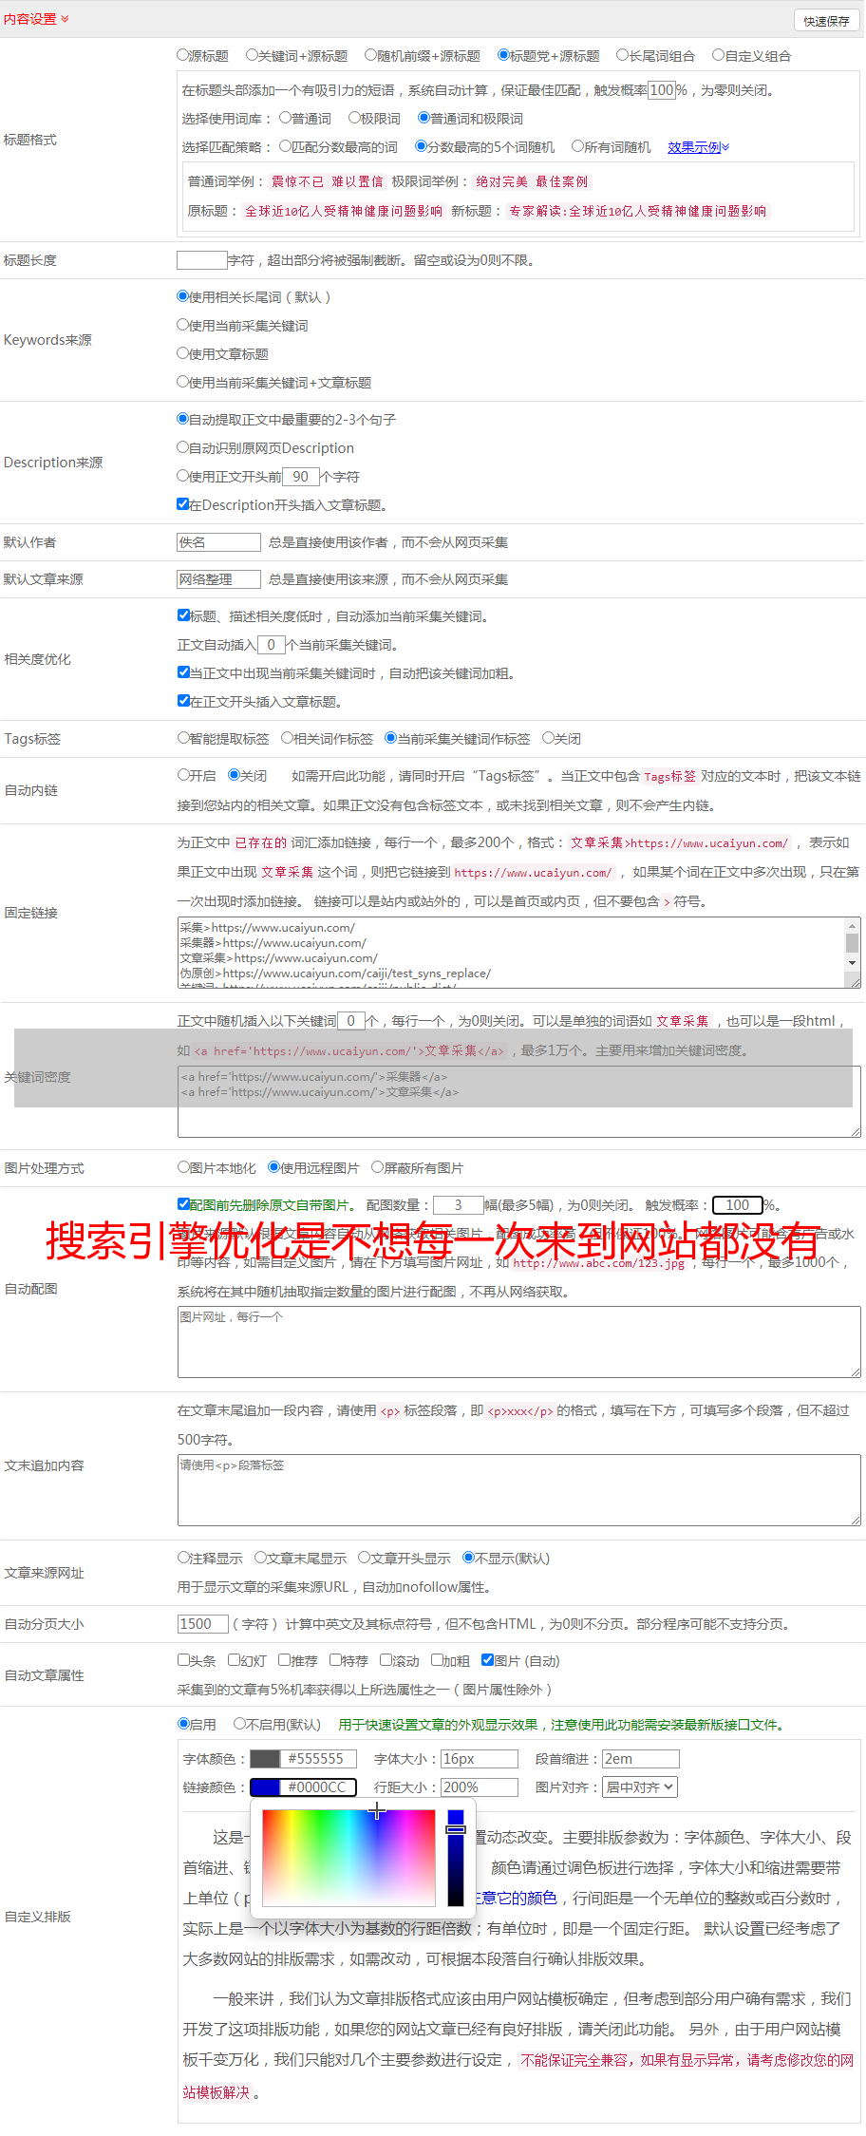Click the 文末追加内容 paragraph textarea
The width and height of the screenshot is (866, 2136).
[x=519, y=1490]
